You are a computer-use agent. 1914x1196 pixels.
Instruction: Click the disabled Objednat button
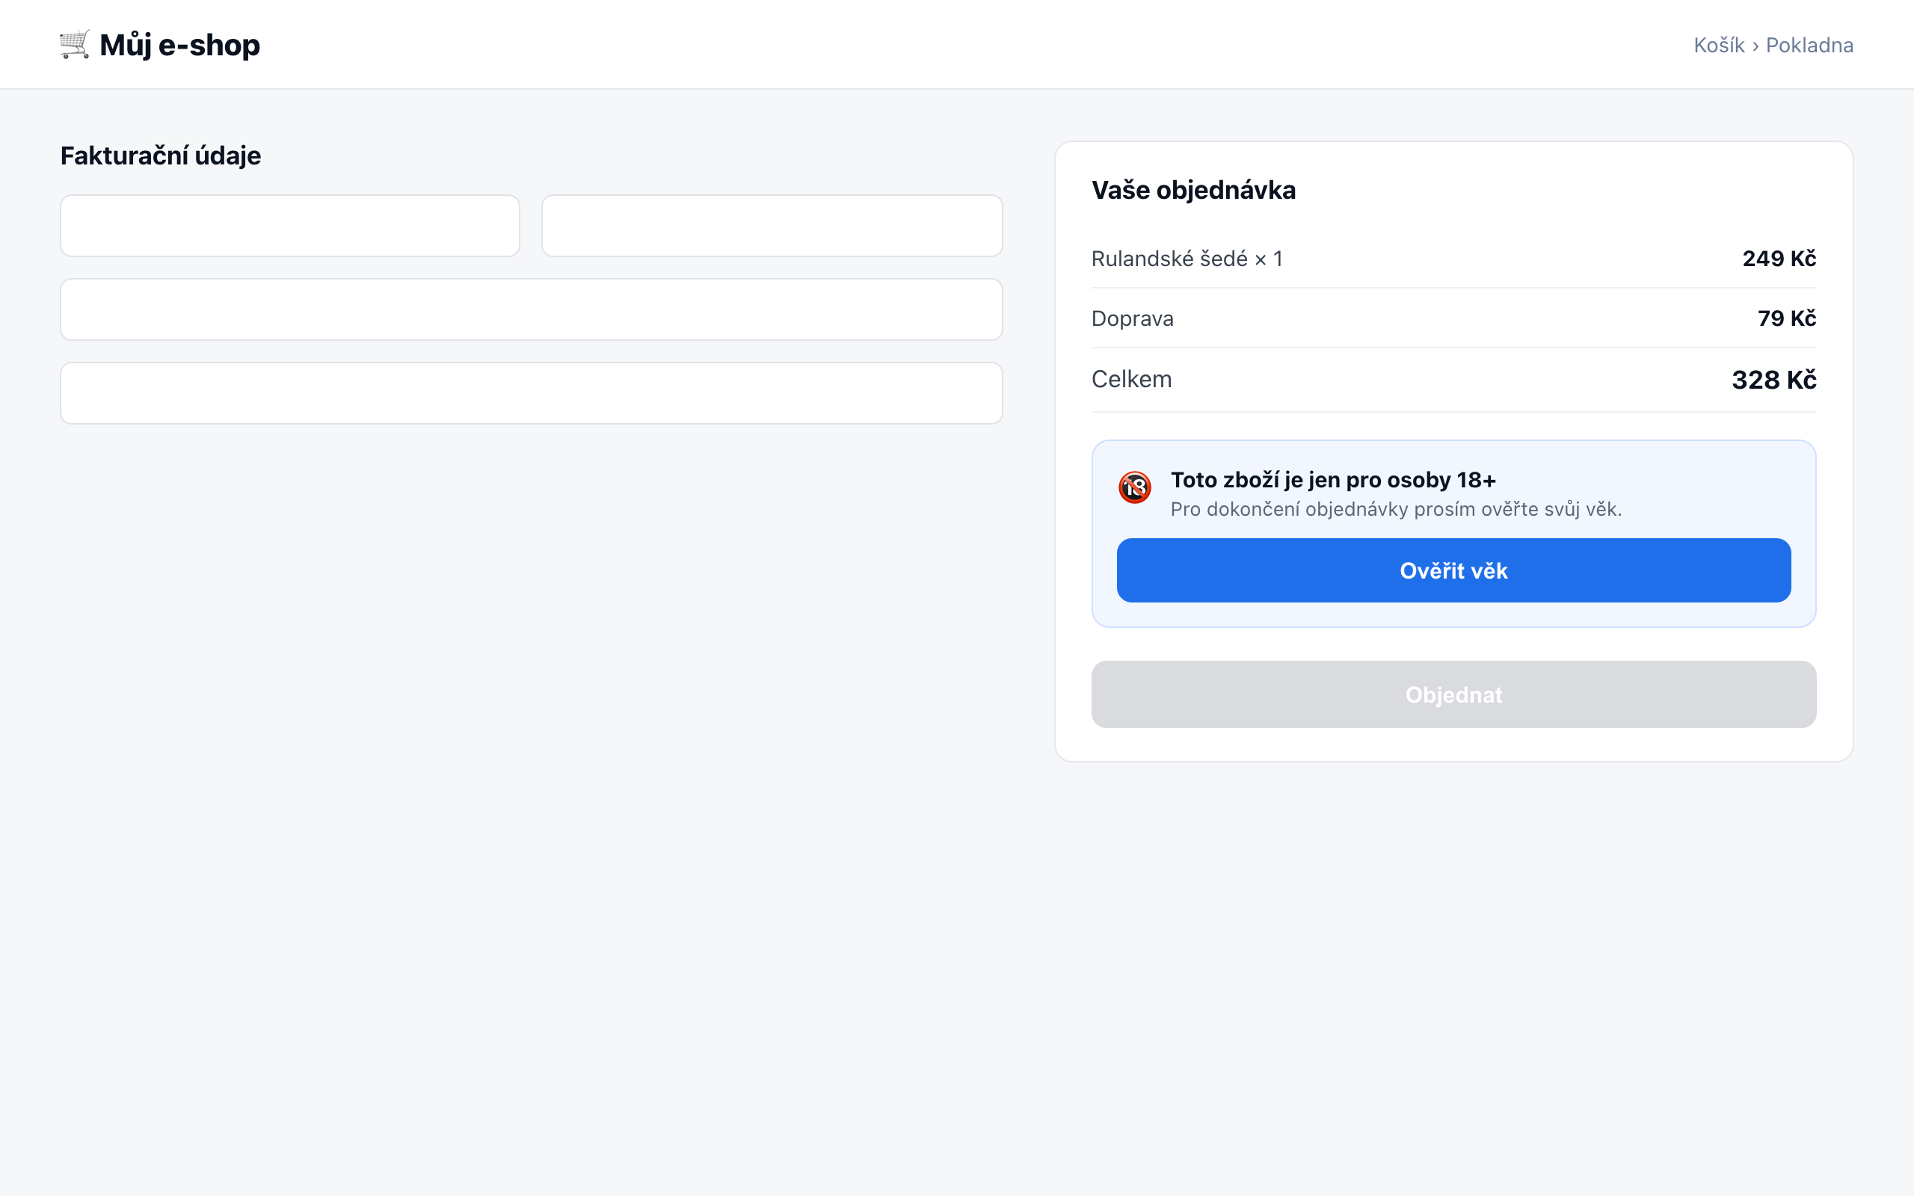1453,694
